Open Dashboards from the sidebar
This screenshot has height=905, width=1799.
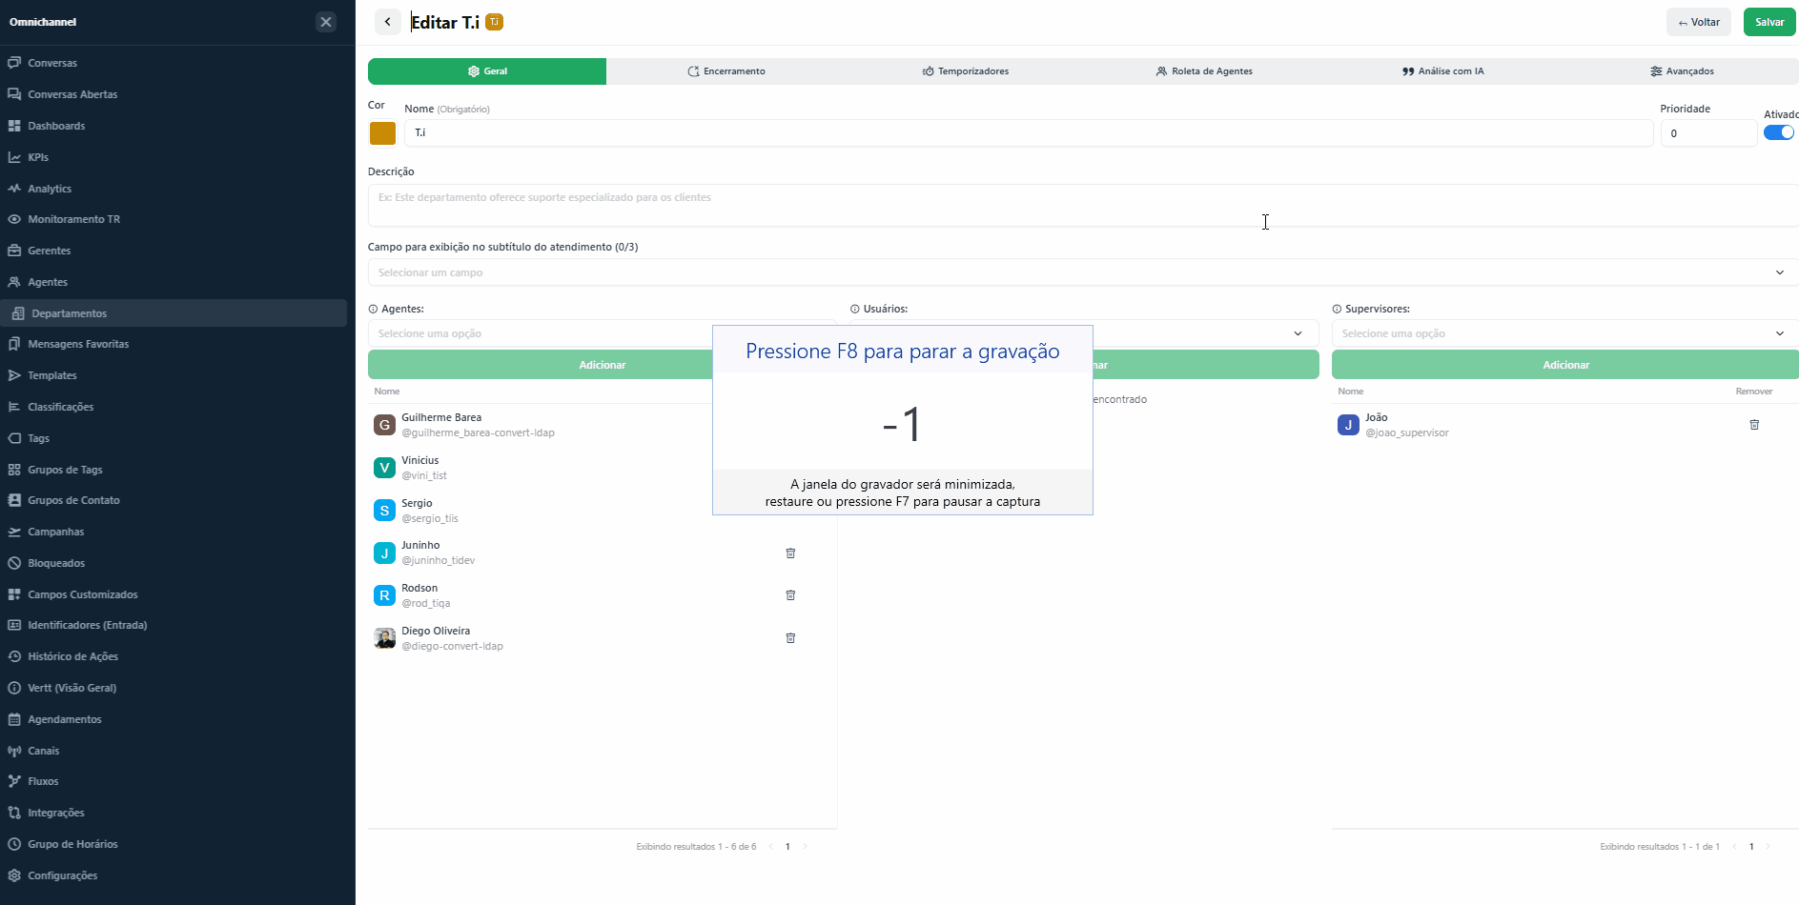(56, 126)
